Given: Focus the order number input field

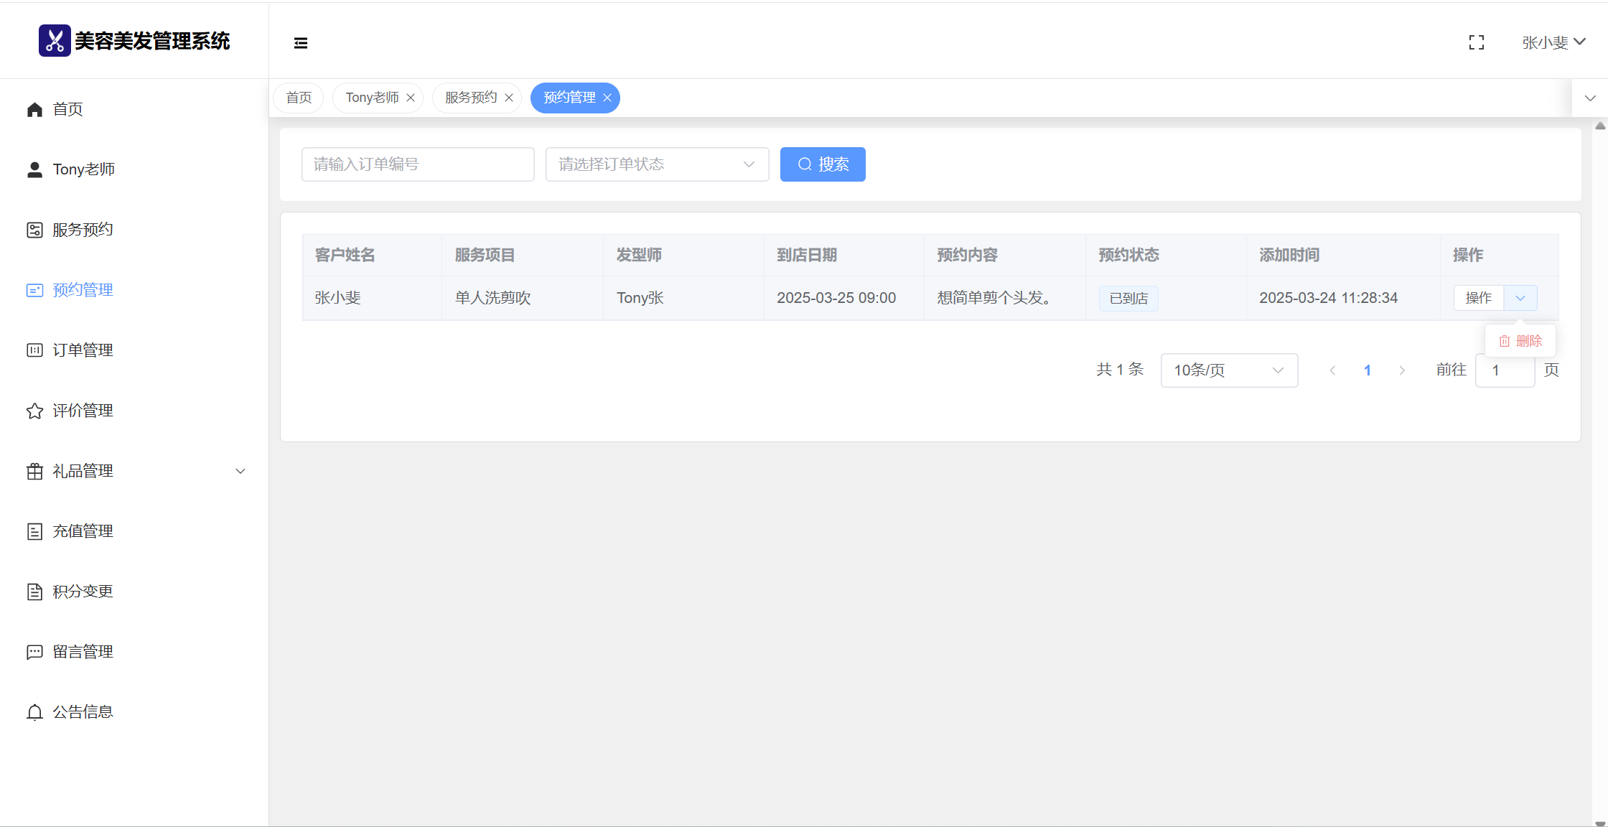Looking at the screenshot, I should (418, 164).
